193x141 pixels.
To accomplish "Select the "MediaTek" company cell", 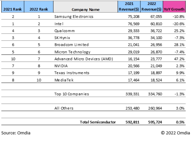I will [64, 80].
